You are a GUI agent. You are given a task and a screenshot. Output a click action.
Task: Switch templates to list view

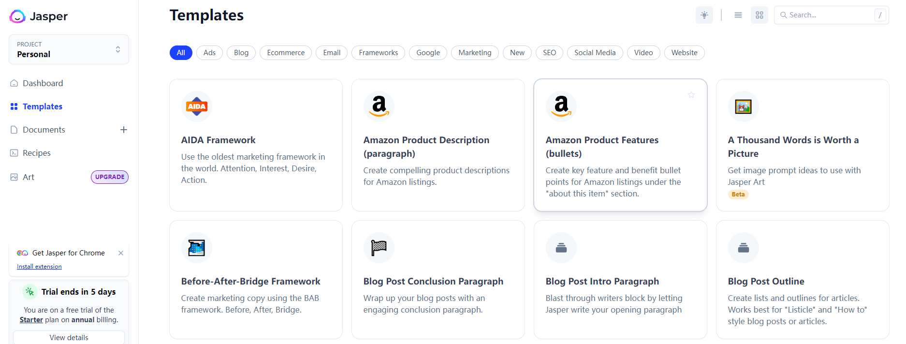738,15
